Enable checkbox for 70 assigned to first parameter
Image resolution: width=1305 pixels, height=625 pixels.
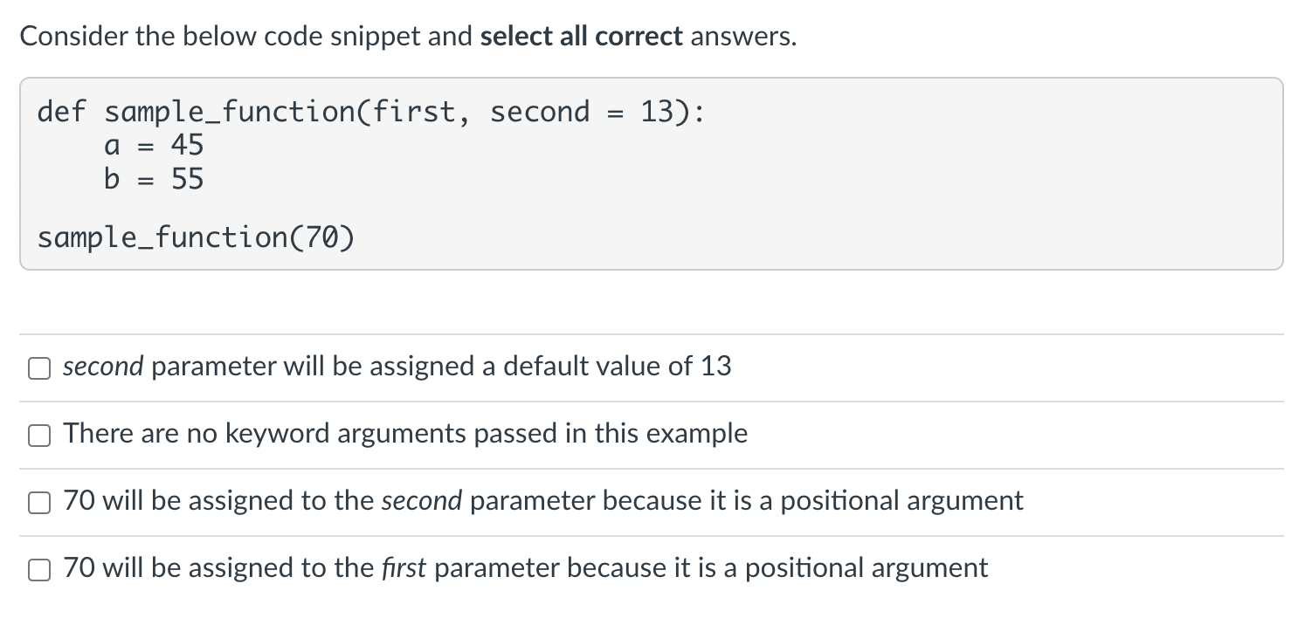tap(38, 571)
